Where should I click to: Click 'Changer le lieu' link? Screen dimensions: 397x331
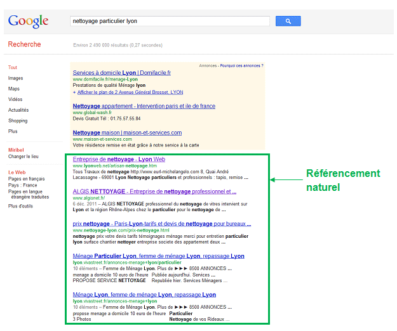pos(24,157)
